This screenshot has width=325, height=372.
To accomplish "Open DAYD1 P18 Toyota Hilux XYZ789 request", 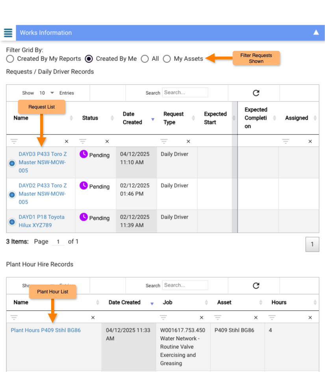I will tap(42, 221).
